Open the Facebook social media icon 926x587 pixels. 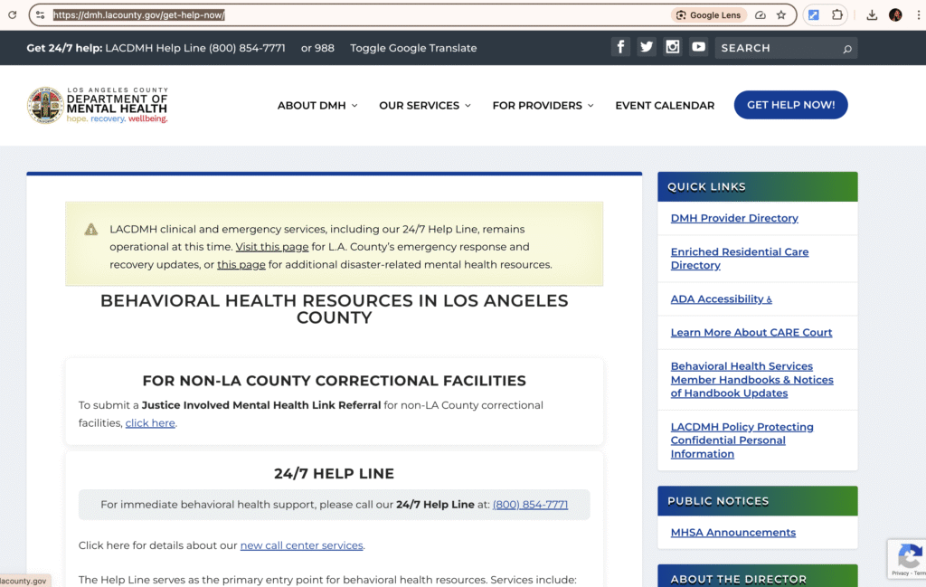click(x=620, y=47)
